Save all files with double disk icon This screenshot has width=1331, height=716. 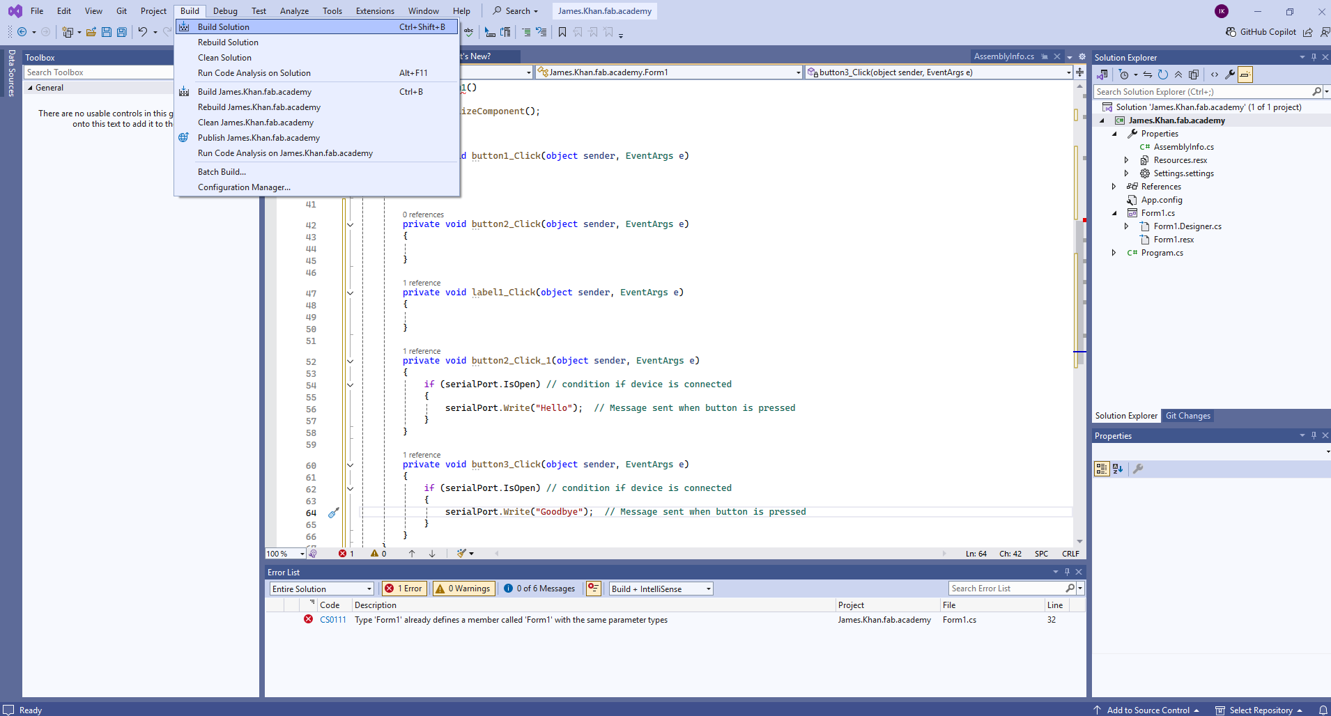[122, 32]
